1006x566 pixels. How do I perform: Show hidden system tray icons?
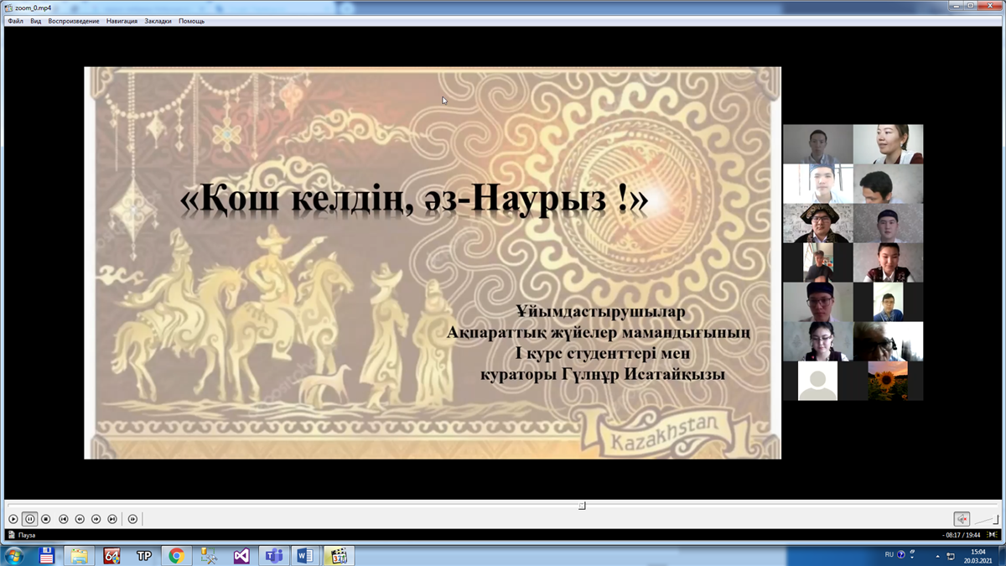(938, 556)
